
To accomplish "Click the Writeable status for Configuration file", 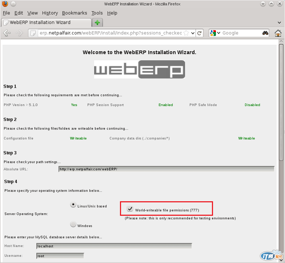I will pos(78,138).
